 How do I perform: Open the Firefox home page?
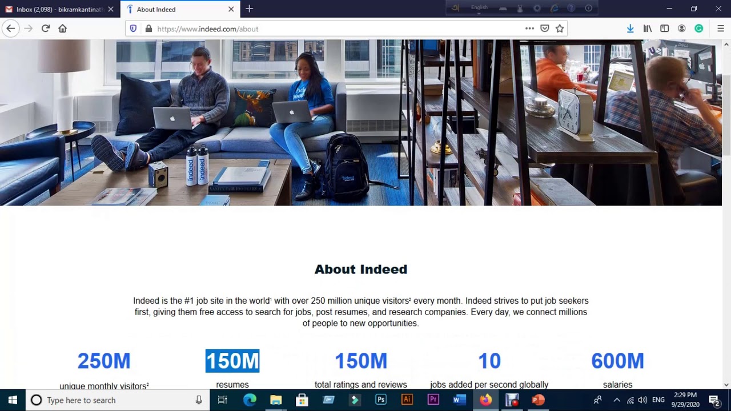click(x=63, y=29)
